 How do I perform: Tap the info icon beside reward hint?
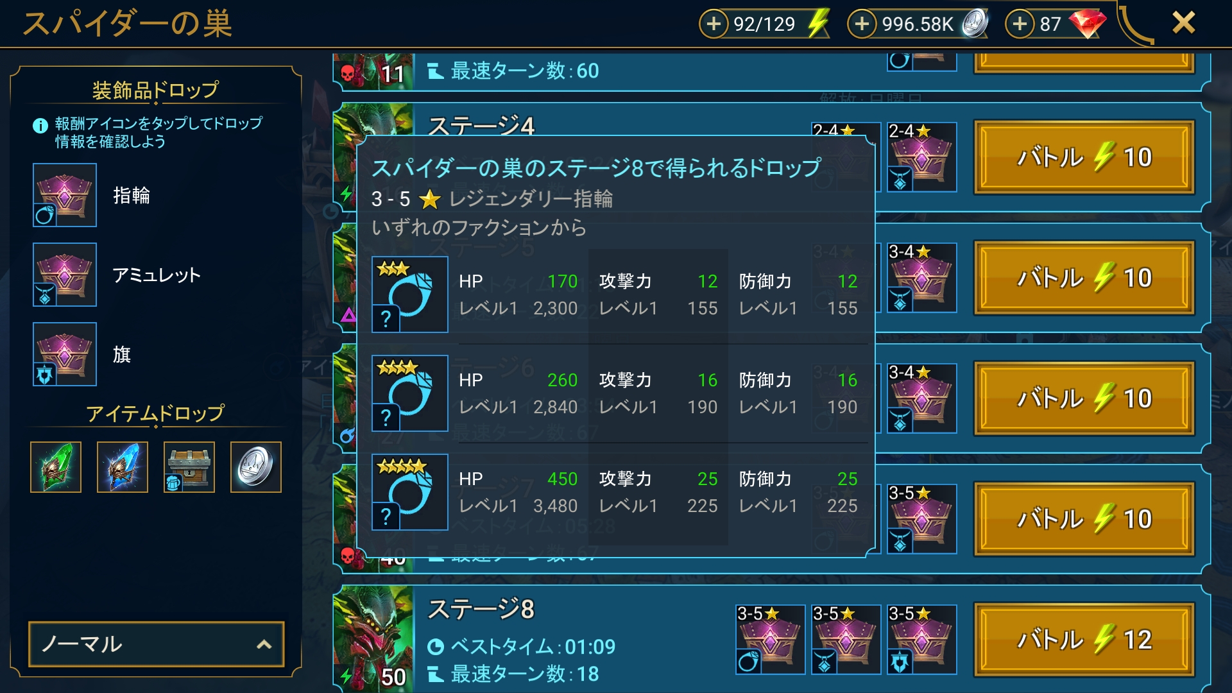(x=40, y=126)
